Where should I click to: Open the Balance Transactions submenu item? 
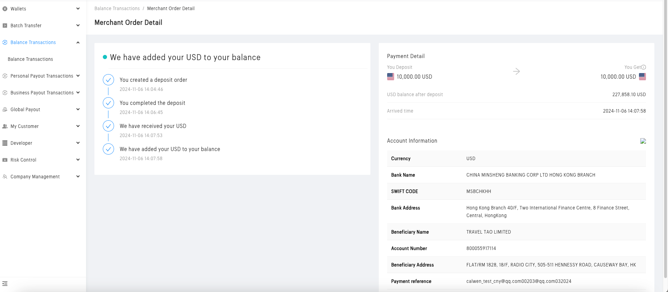click(x=30, y=59)
